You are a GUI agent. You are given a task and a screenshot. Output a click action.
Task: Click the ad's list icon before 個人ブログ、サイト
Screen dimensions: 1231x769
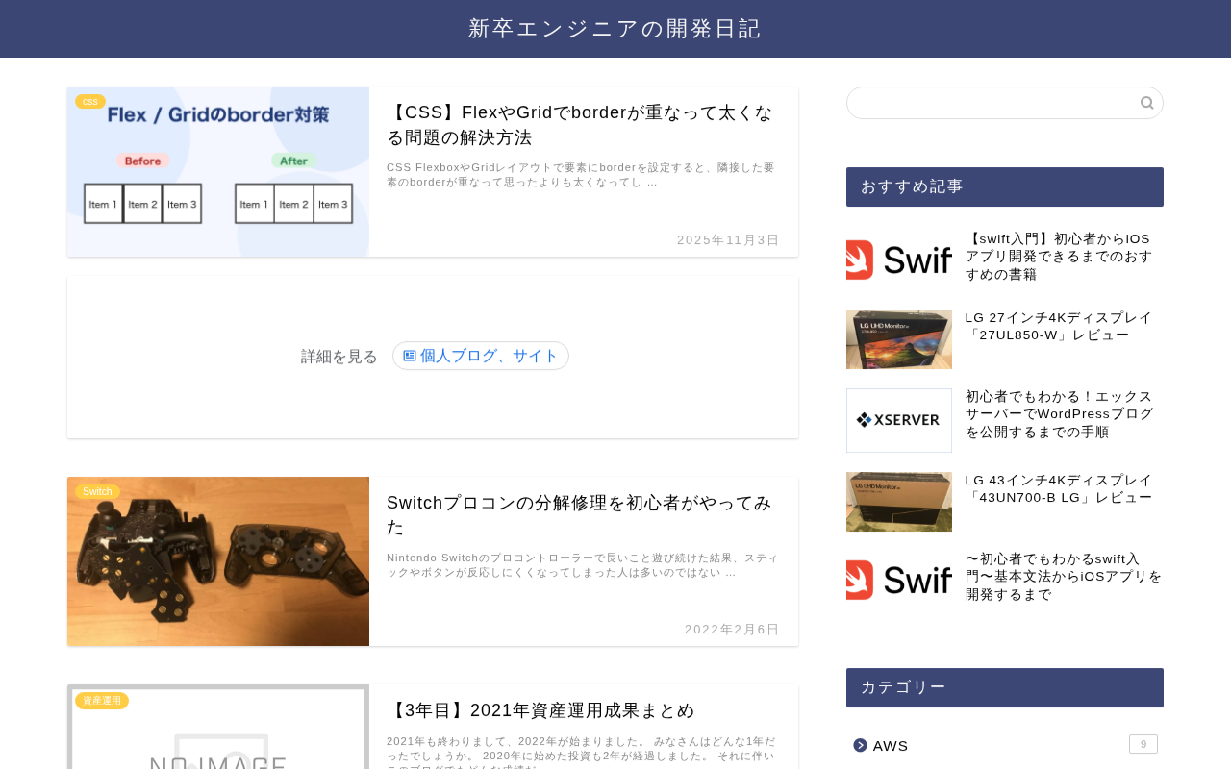[410, 356]
